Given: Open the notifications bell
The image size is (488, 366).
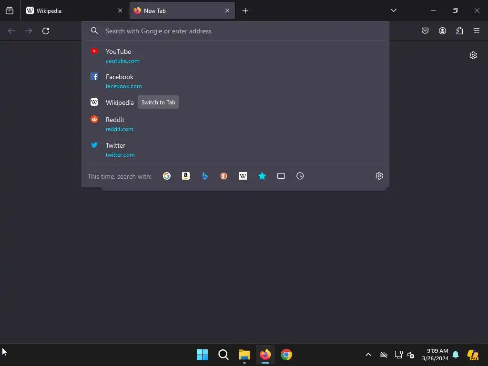Looking at the screenshot, I should point(456,355).
